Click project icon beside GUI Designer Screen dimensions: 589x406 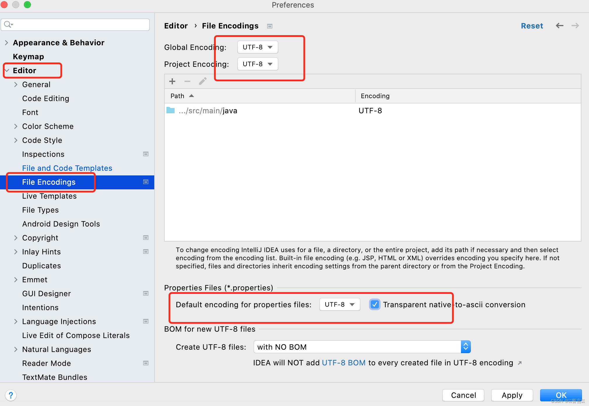pos(146,293)
